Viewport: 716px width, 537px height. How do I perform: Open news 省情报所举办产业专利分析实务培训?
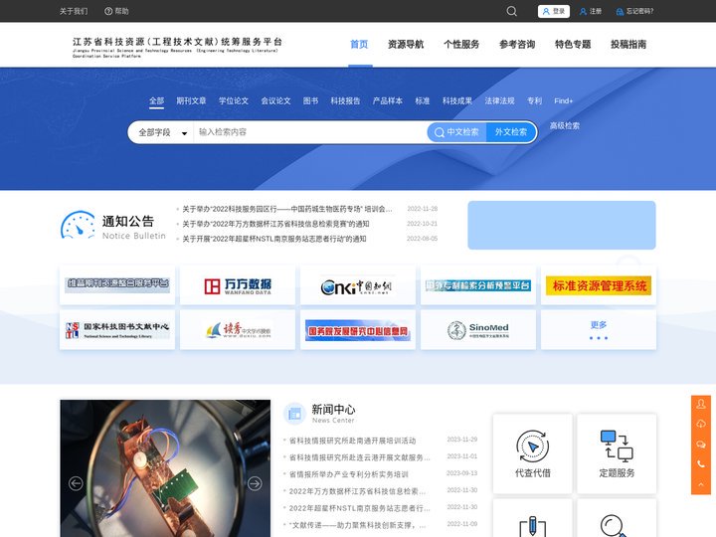[x=349, y=474]
